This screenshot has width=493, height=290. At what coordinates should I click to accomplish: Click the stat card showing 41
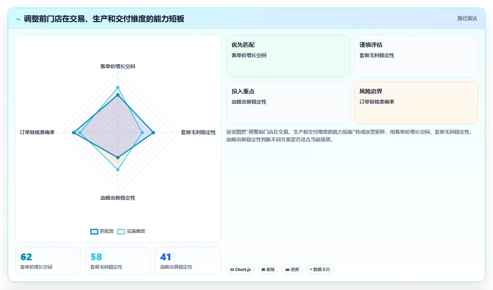tap(188, 261)
